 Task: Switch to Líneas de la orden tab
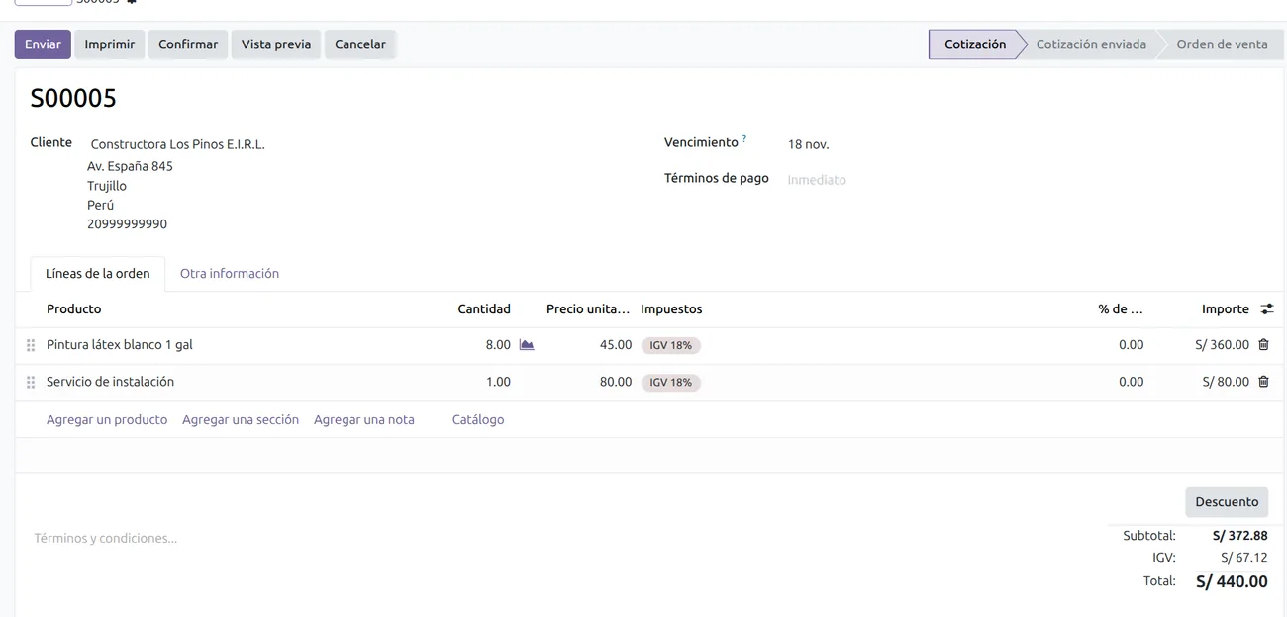point(98,274)
